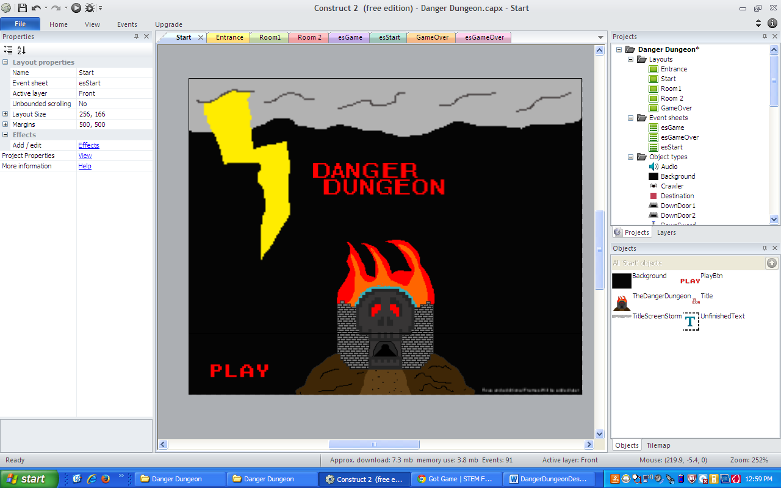Expand the Layout Size property
This screenshot has width=781, height=488.
tap(5, 114)
